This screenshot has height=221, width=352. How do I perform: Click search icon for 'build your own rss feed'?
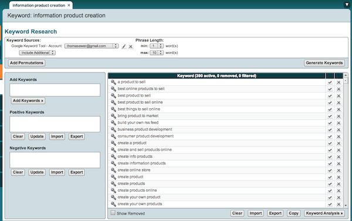[x=113, y=123]
